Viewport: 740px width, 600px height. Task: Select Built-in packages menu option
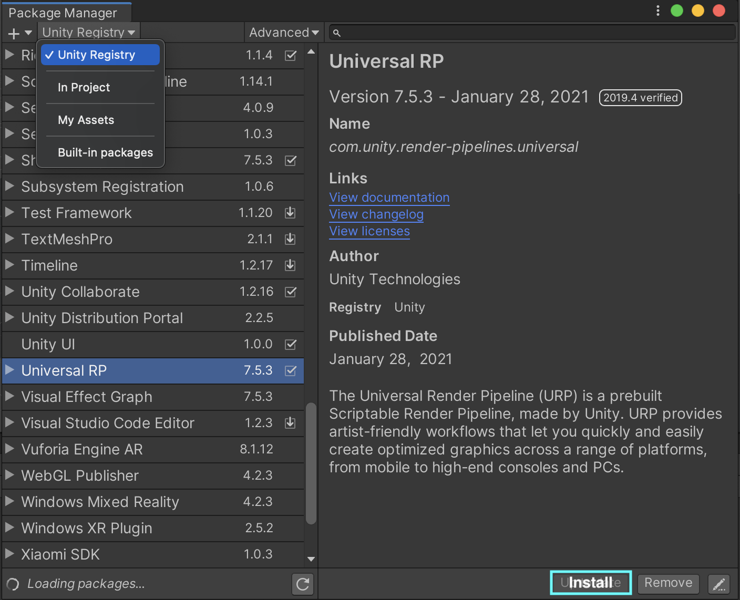pyautogui.click(x=100, y=152)
